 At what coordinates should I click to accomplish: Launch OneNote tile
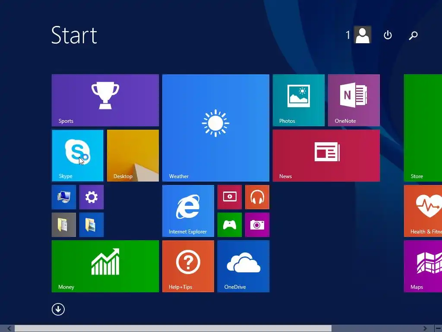coord(354,100)
